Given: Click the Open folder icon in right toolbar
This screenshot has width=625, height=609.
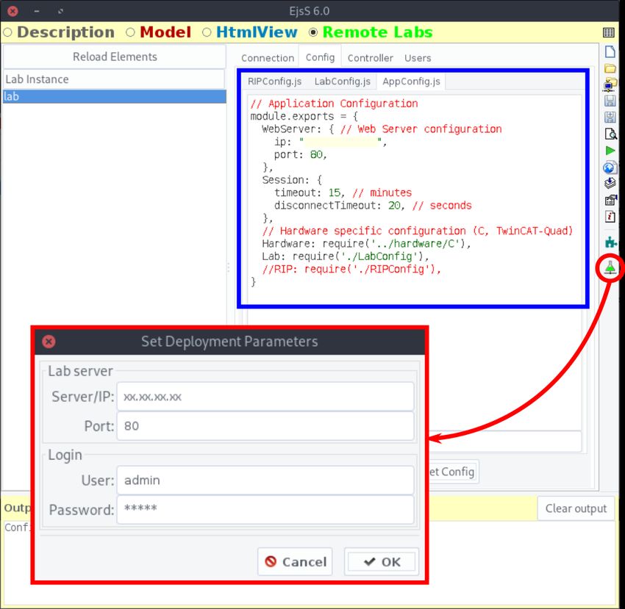Looking at the screenshot, I should coord(610,68).
